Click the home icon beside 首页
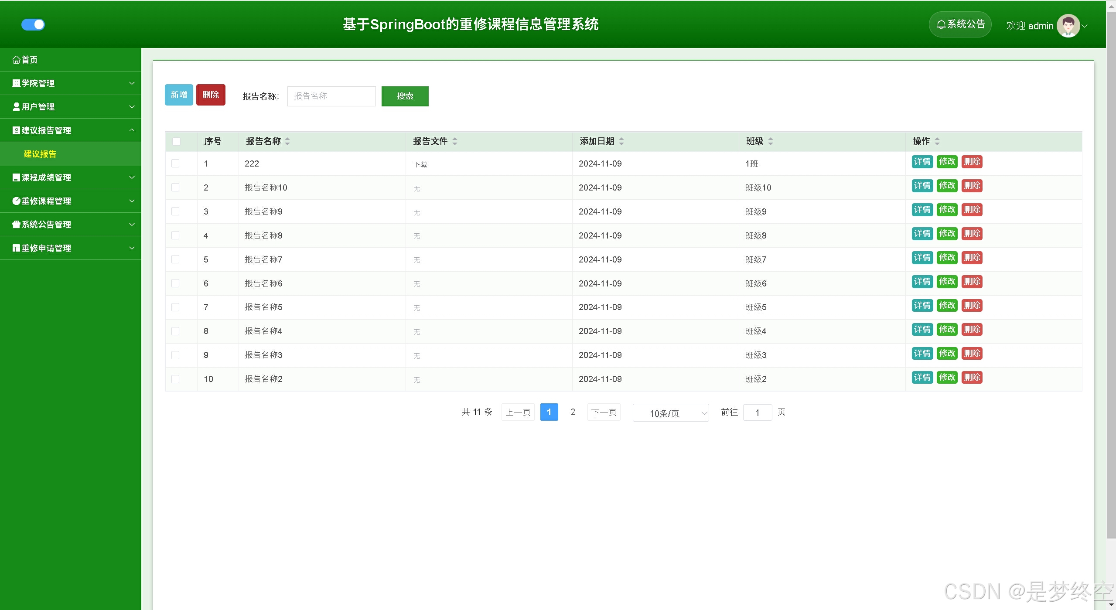Image resolution: width=1116 pixels, height=610 pixels. tap(17, 60)
